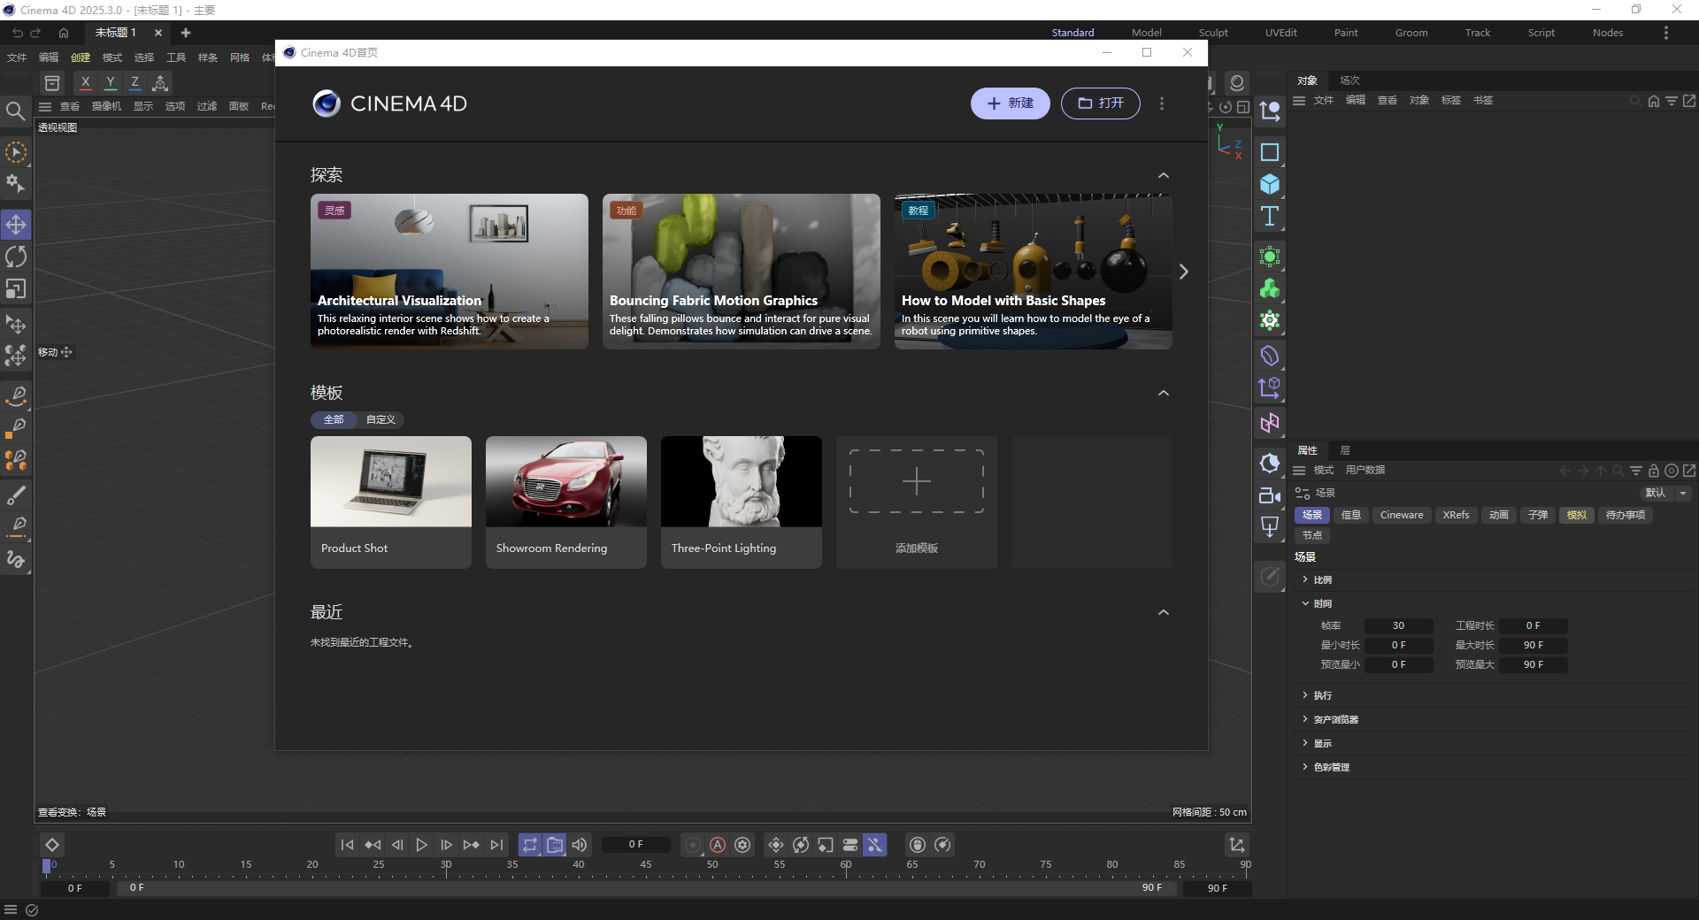Select the Rotate tool in left toolbar

(x=16, y=257)
